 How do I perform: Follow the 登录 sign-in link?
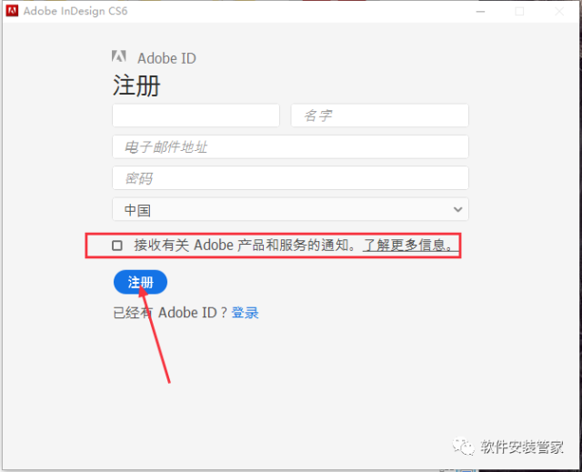click(245, 313)
